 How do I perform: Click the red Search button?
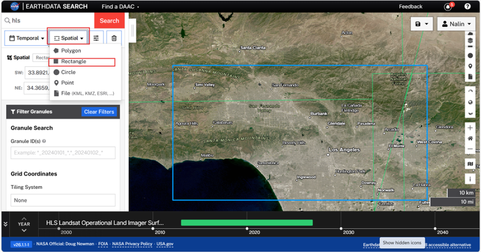coord(109,21)
